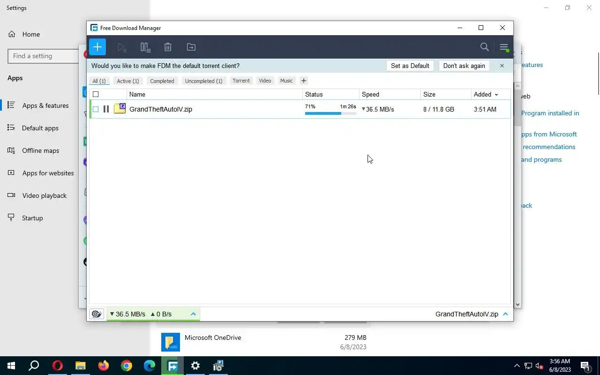
Task: Click the GrandTheftAutoV.zip file name
Action: pyautogui.click(x=161, y=109)
